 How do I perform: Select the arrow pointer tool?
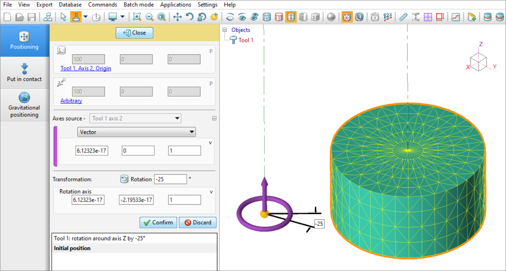pos(63,17)
